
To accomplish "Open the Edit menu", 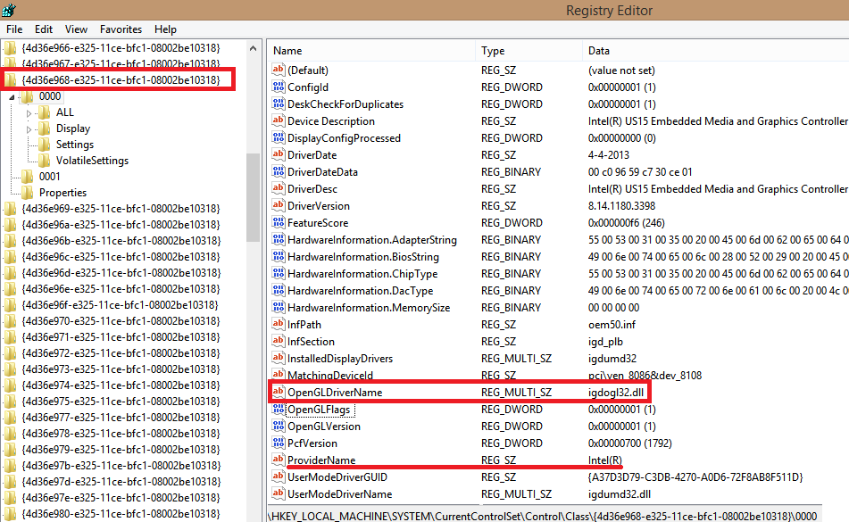I will click(x=44, y=29).
